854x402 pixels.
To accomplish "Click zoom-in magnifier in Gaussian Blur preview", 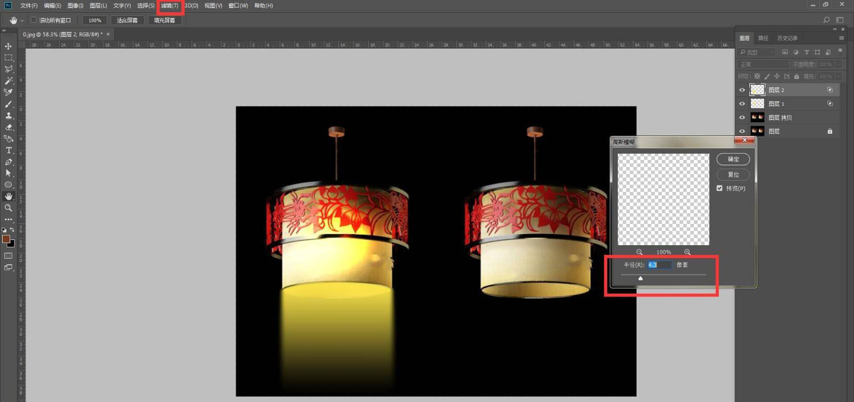I will (687, 252).
